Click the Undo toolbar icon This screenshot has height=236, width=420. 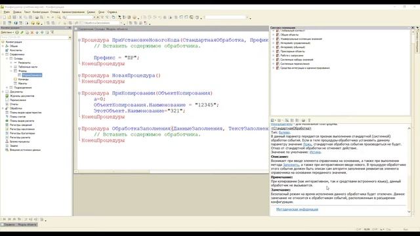pos(48,18)
